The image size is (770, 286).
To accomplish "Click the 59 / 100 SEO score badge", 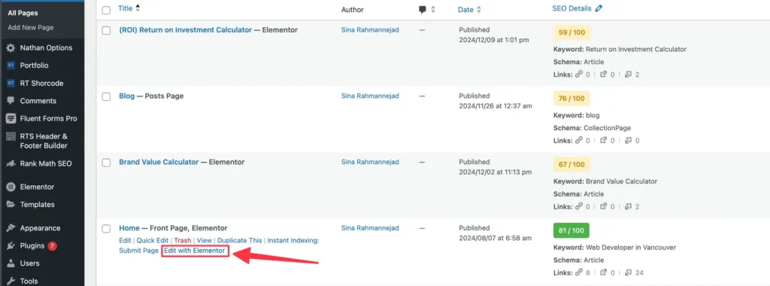I will point(571,32).
